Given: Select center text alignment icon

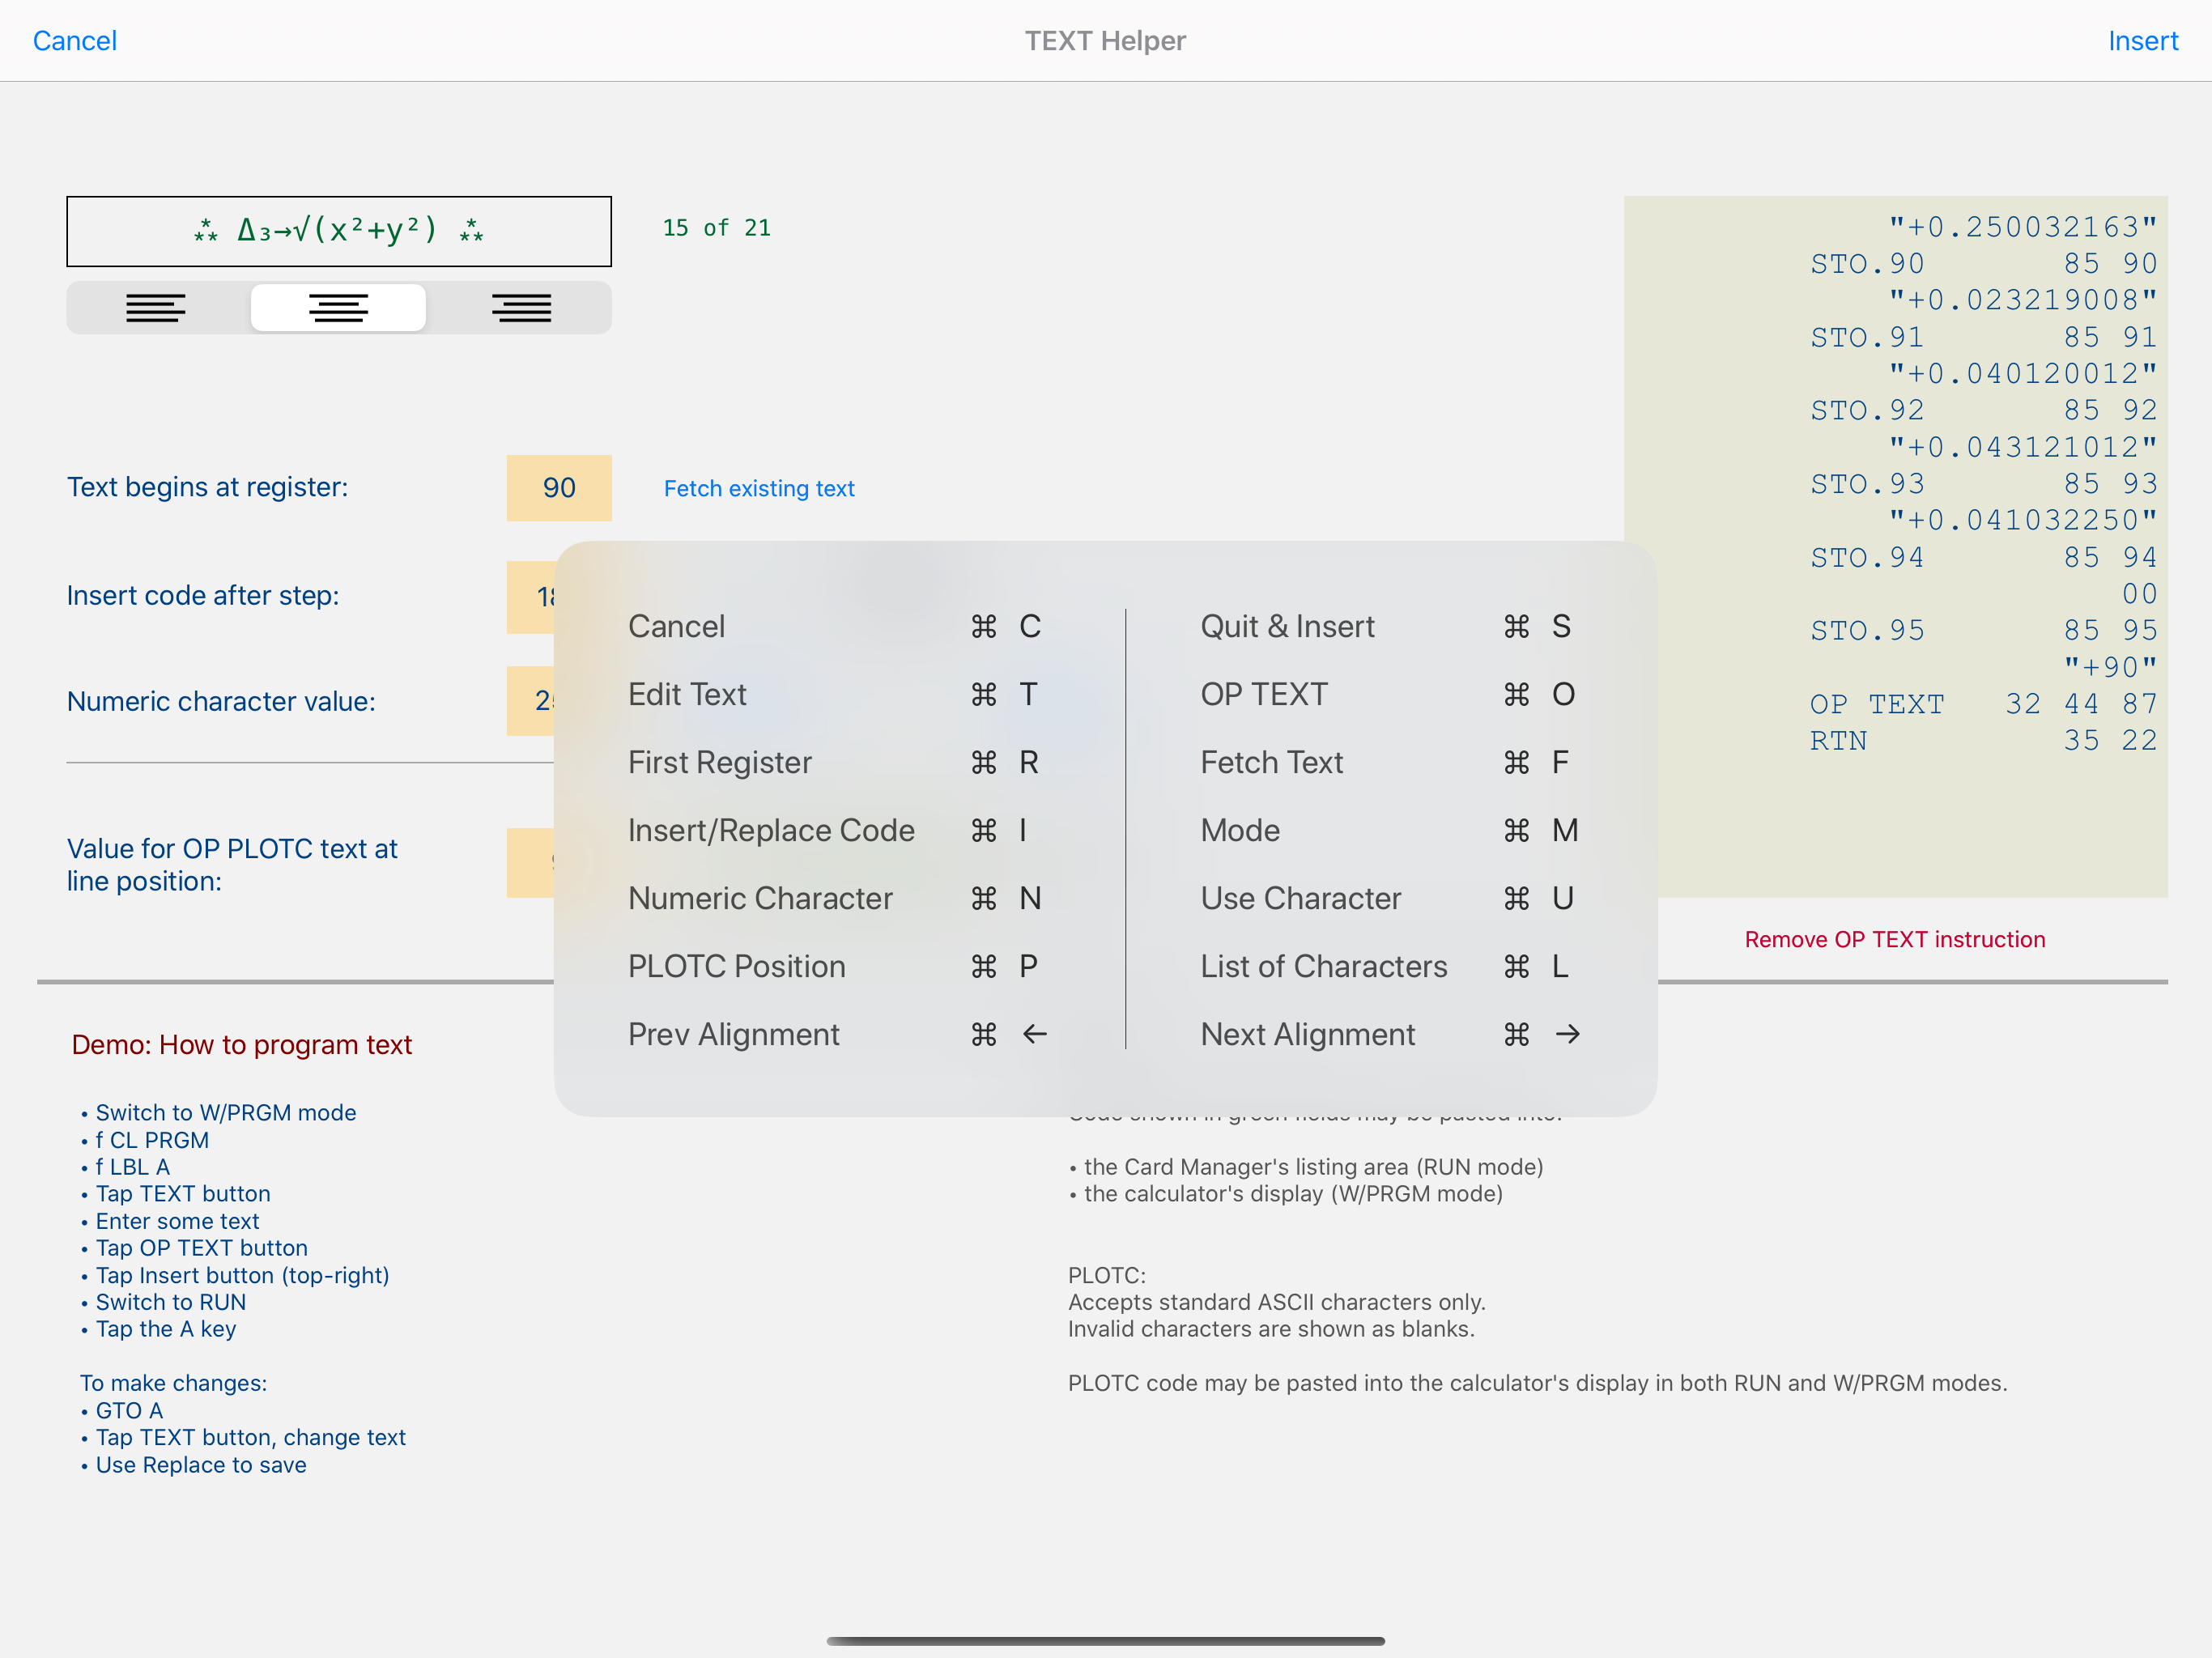Looking at the screenshot, I should (338, 308).
